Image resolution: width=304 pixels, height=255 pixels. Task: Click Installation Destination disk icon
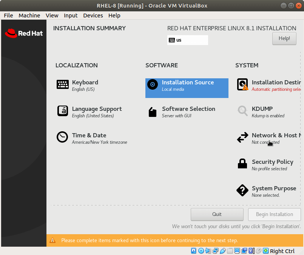(x=242, y=84)
